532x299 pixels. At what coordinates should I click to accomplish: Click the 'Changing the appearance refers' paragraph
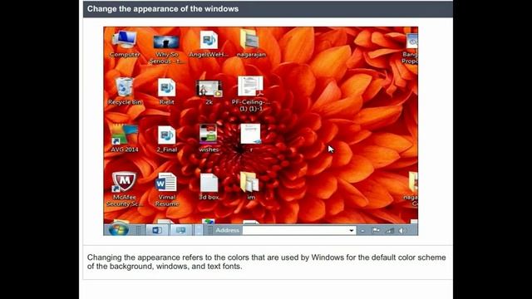266,262
